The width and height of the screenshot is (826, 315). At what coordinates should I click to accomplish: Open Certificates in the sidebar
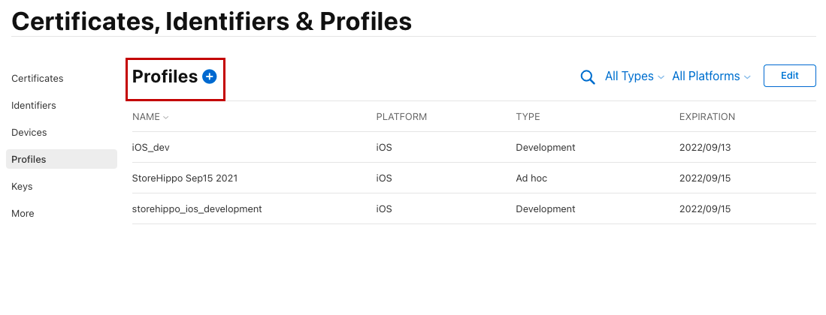point(38,79)
